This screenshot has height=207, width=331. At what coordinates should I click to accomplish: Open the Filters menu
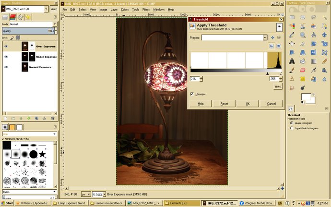[x=146, y=10]
